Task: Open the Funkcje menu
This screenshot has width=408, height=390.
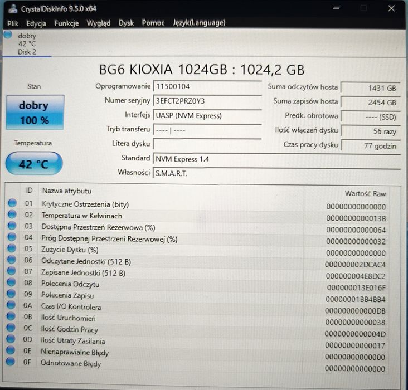Action: (x=66, y=23)
